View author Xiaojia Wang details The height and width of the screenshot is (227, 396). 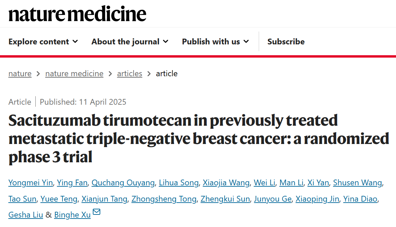coord(226,183)
